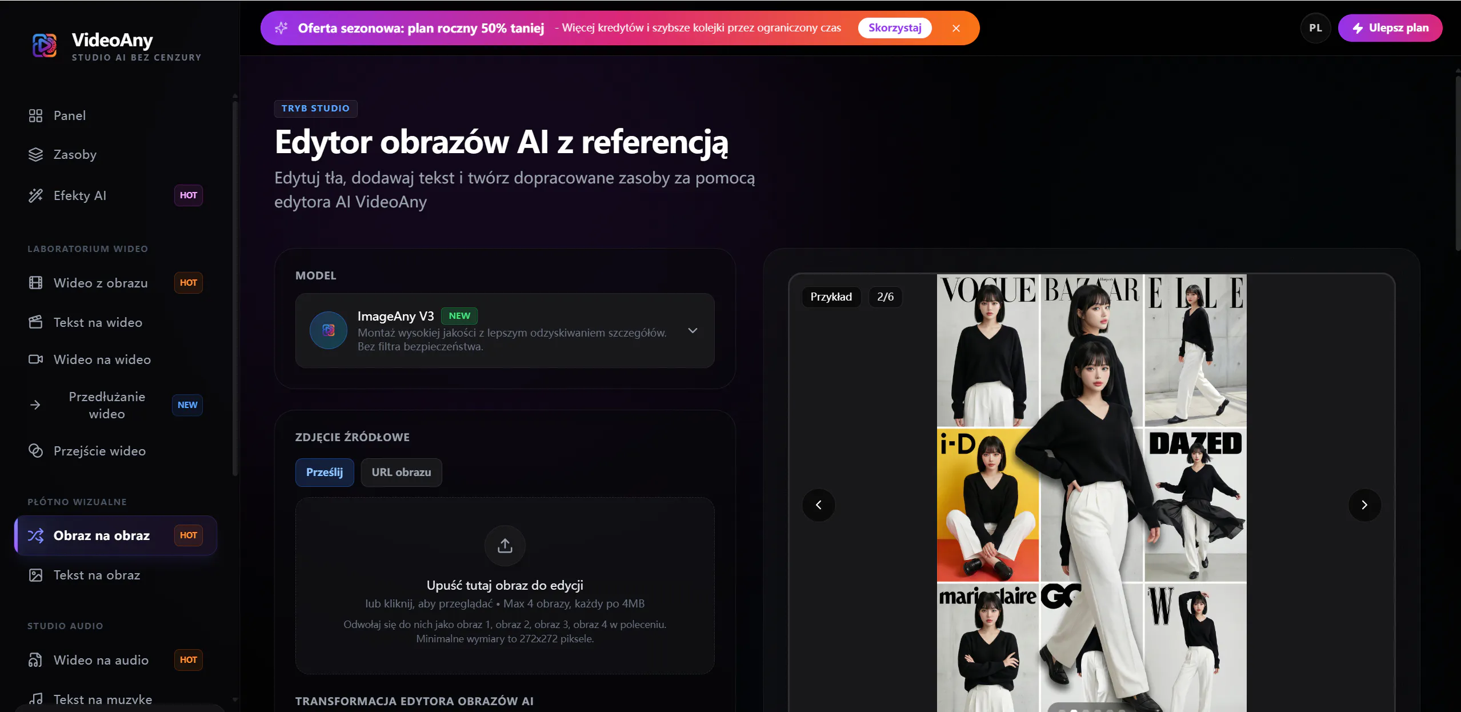
Task: Click the ImageAny V3 model icon
Action: point(329,330)
